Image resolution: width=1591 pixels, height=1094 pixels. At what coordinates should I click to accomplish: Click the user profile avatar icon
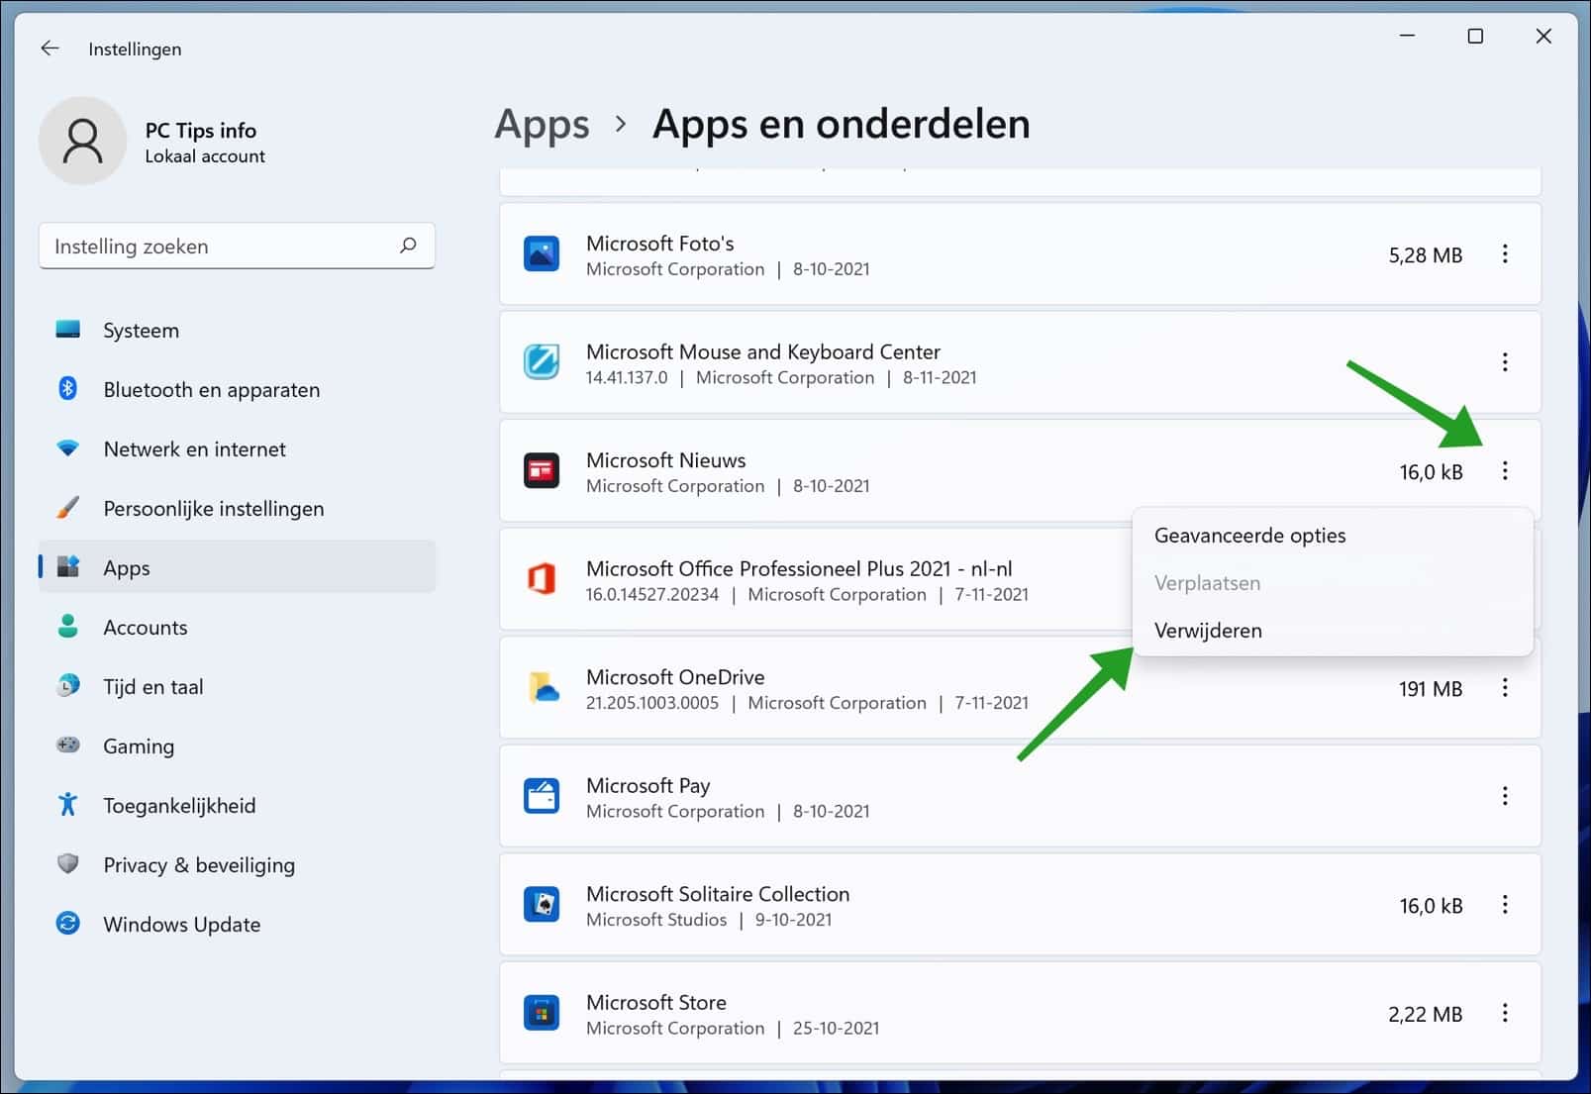coord(82,141)
